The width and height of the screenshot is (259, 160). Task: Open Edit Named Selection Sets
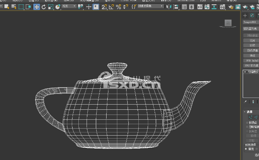pos(134,7)
